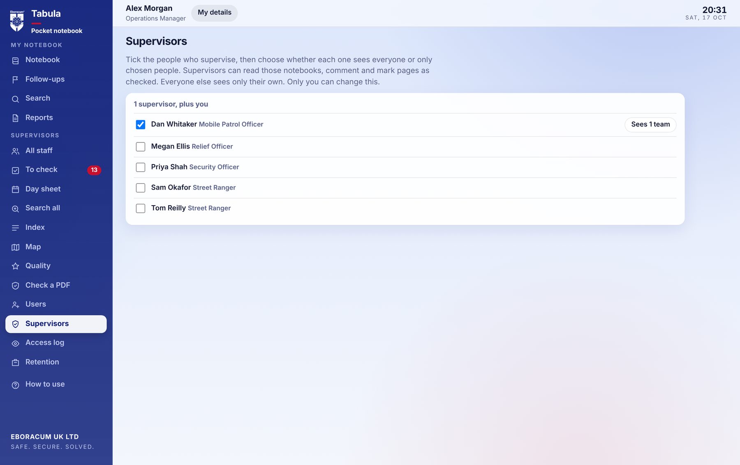Click the How to use help icon
This screenshot has height=465, width=740.
(16, 385)
